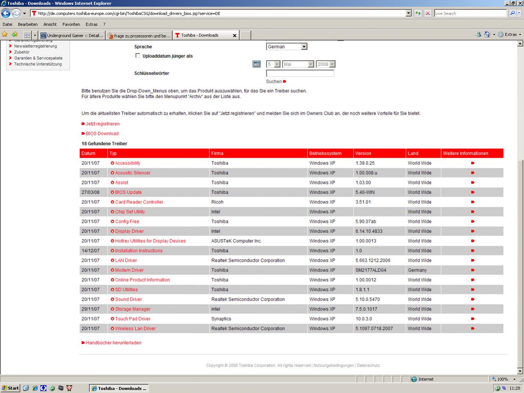This screenshot has height=393, width=524.
Task: Open the Sprache German dropdown
Action: click(287, 46)
